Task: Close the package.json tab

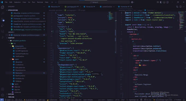Action: (80, 7)
